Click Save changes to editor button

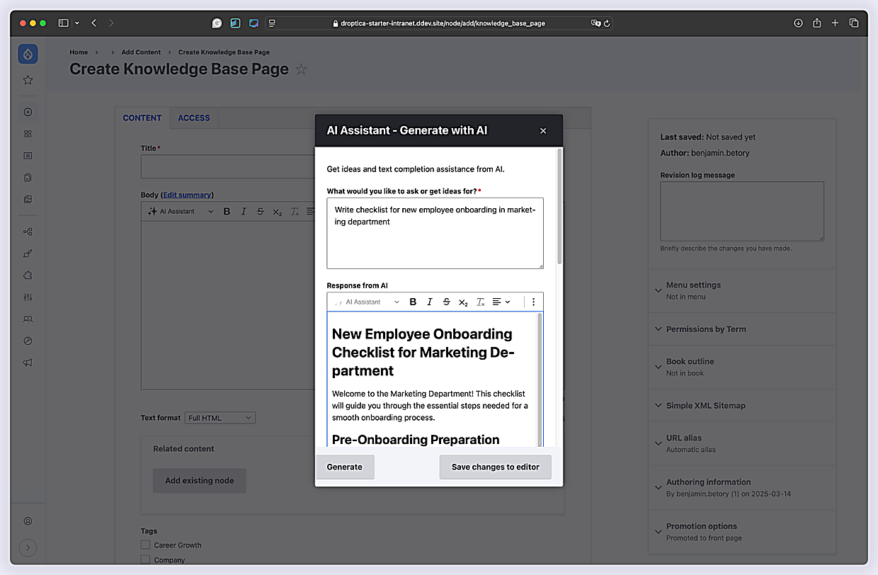(x=496, y=467)
